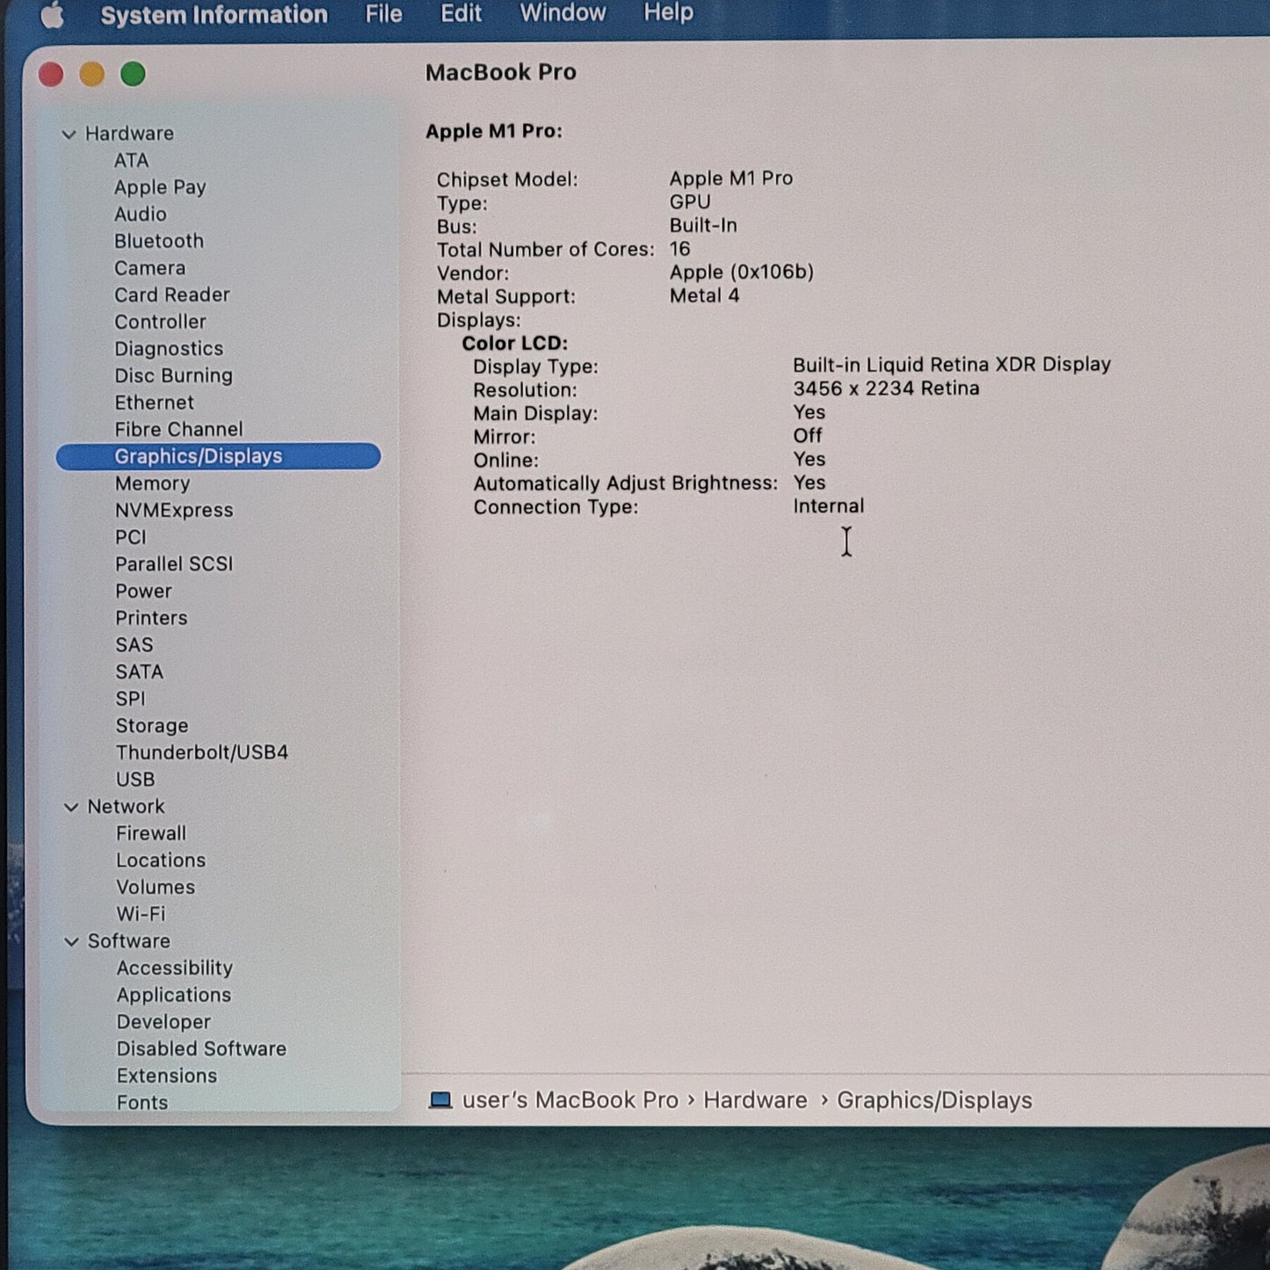Click the Network section label
Image resolution: width=1270 pixels, height=1270 pixels.
click(x=126, y=807)
